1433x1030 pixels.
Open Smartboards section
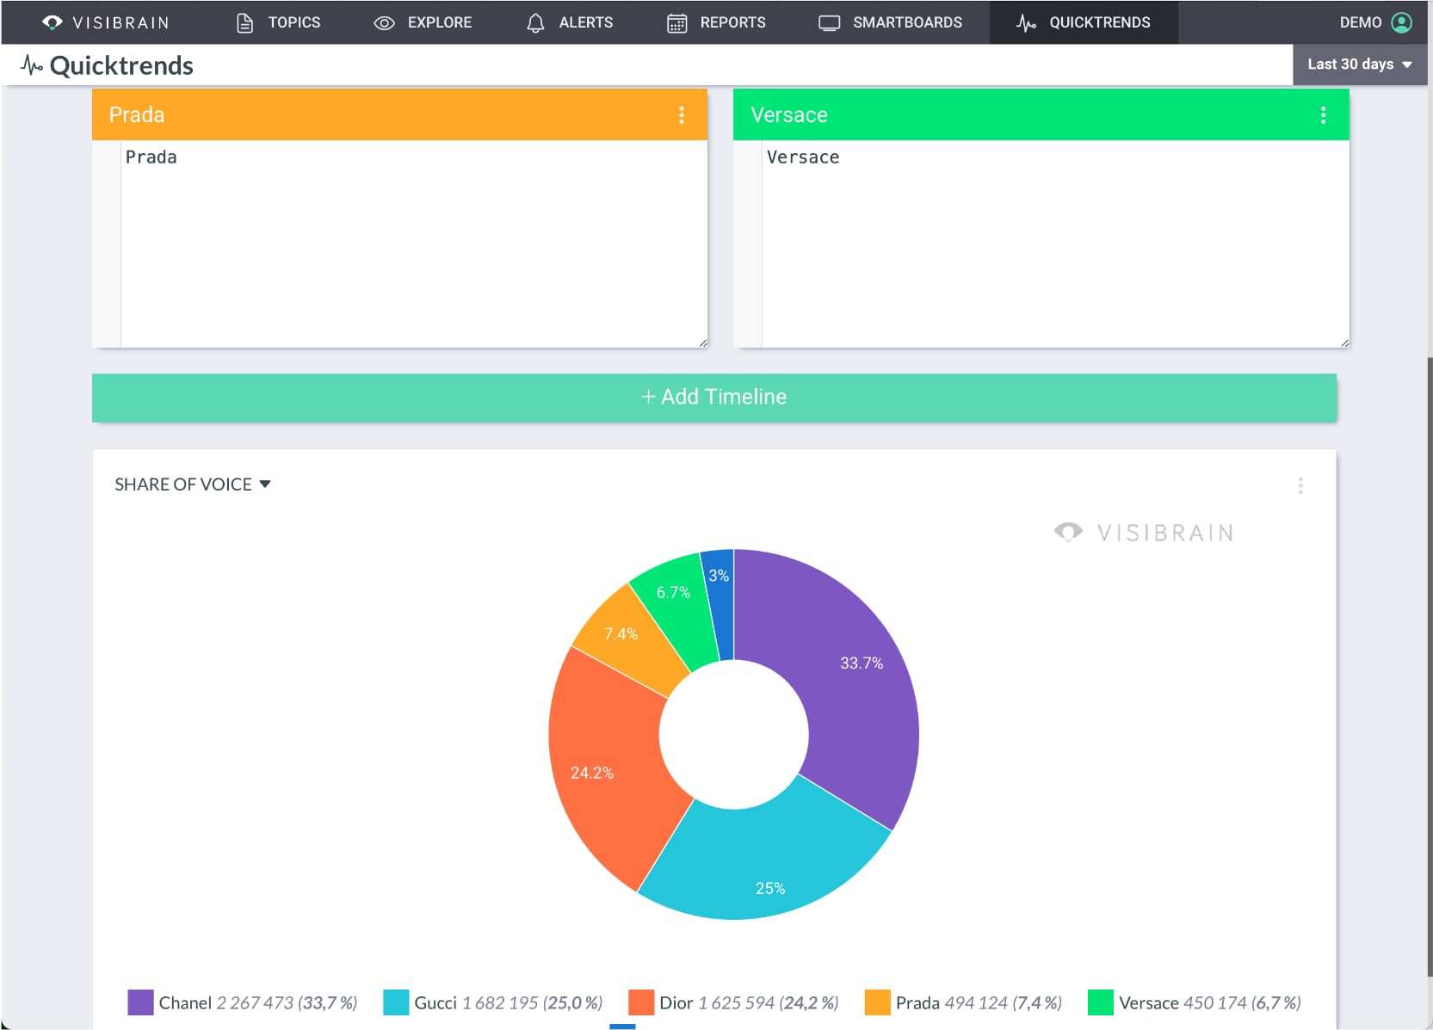pos(890,22)
